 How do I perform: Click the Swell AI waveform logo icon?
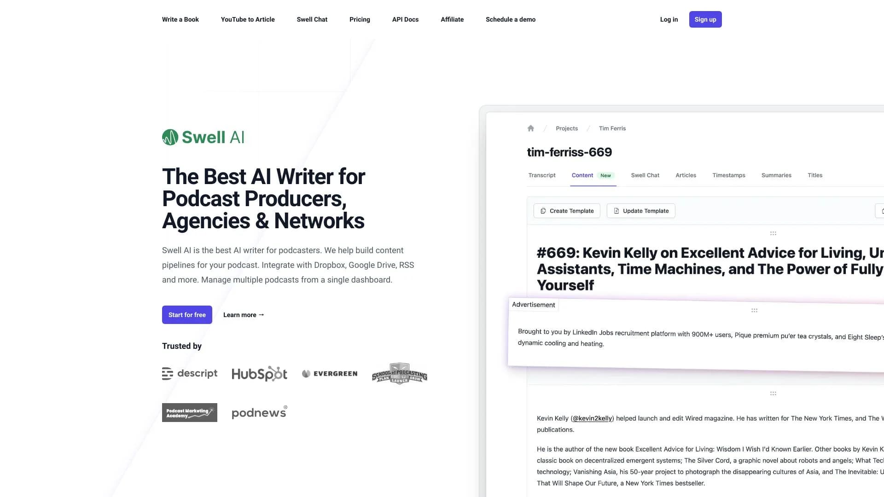170,137
